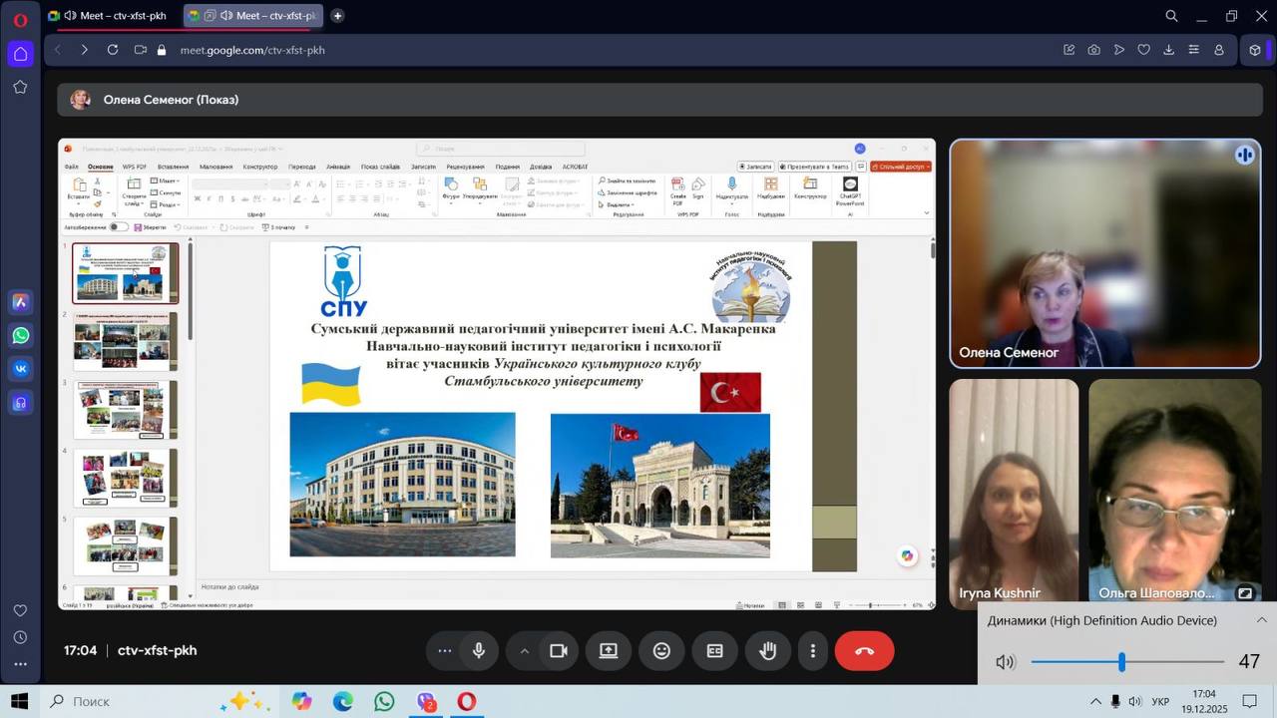Open Opera bookmarks star in the sidebar
This screenshot has height=718, width=1277.
20,87
